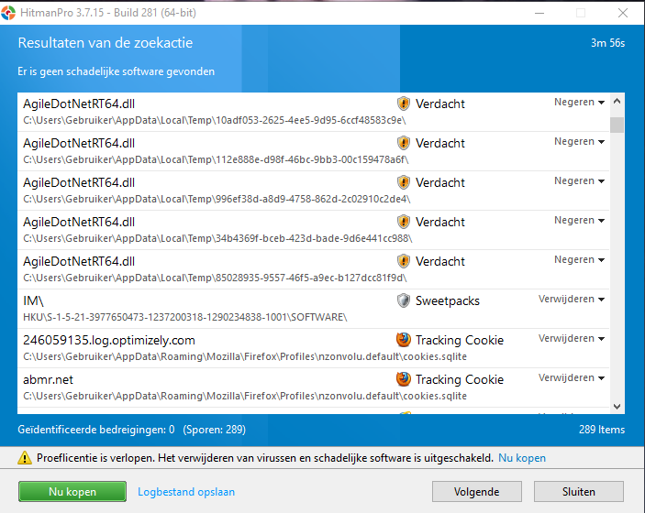645x513 pixels.
Task: Click Geïdentificeerde bedreigingen: 0 status text
Action: pos(96,430)
